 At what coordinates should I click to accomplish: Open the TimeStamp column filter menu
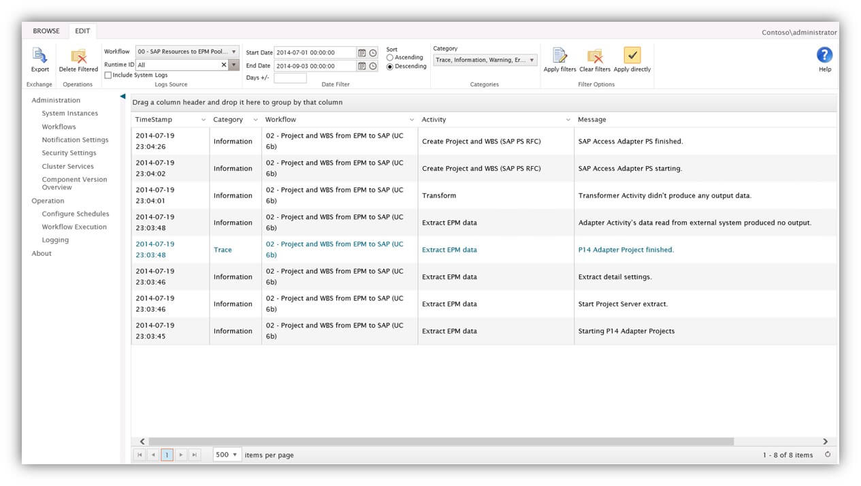tap(204, 120)
